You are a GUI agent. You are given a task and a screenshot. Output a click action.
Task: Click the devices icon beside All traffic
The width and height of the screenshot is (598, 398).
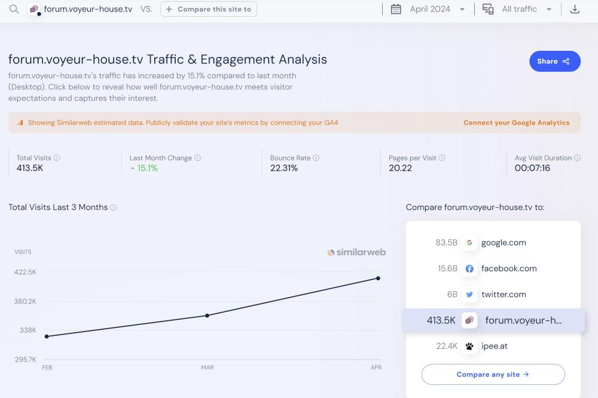click(x=488, y=10)
